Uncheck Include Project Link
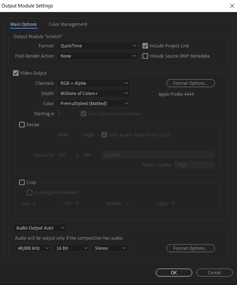 pos(145,46)
